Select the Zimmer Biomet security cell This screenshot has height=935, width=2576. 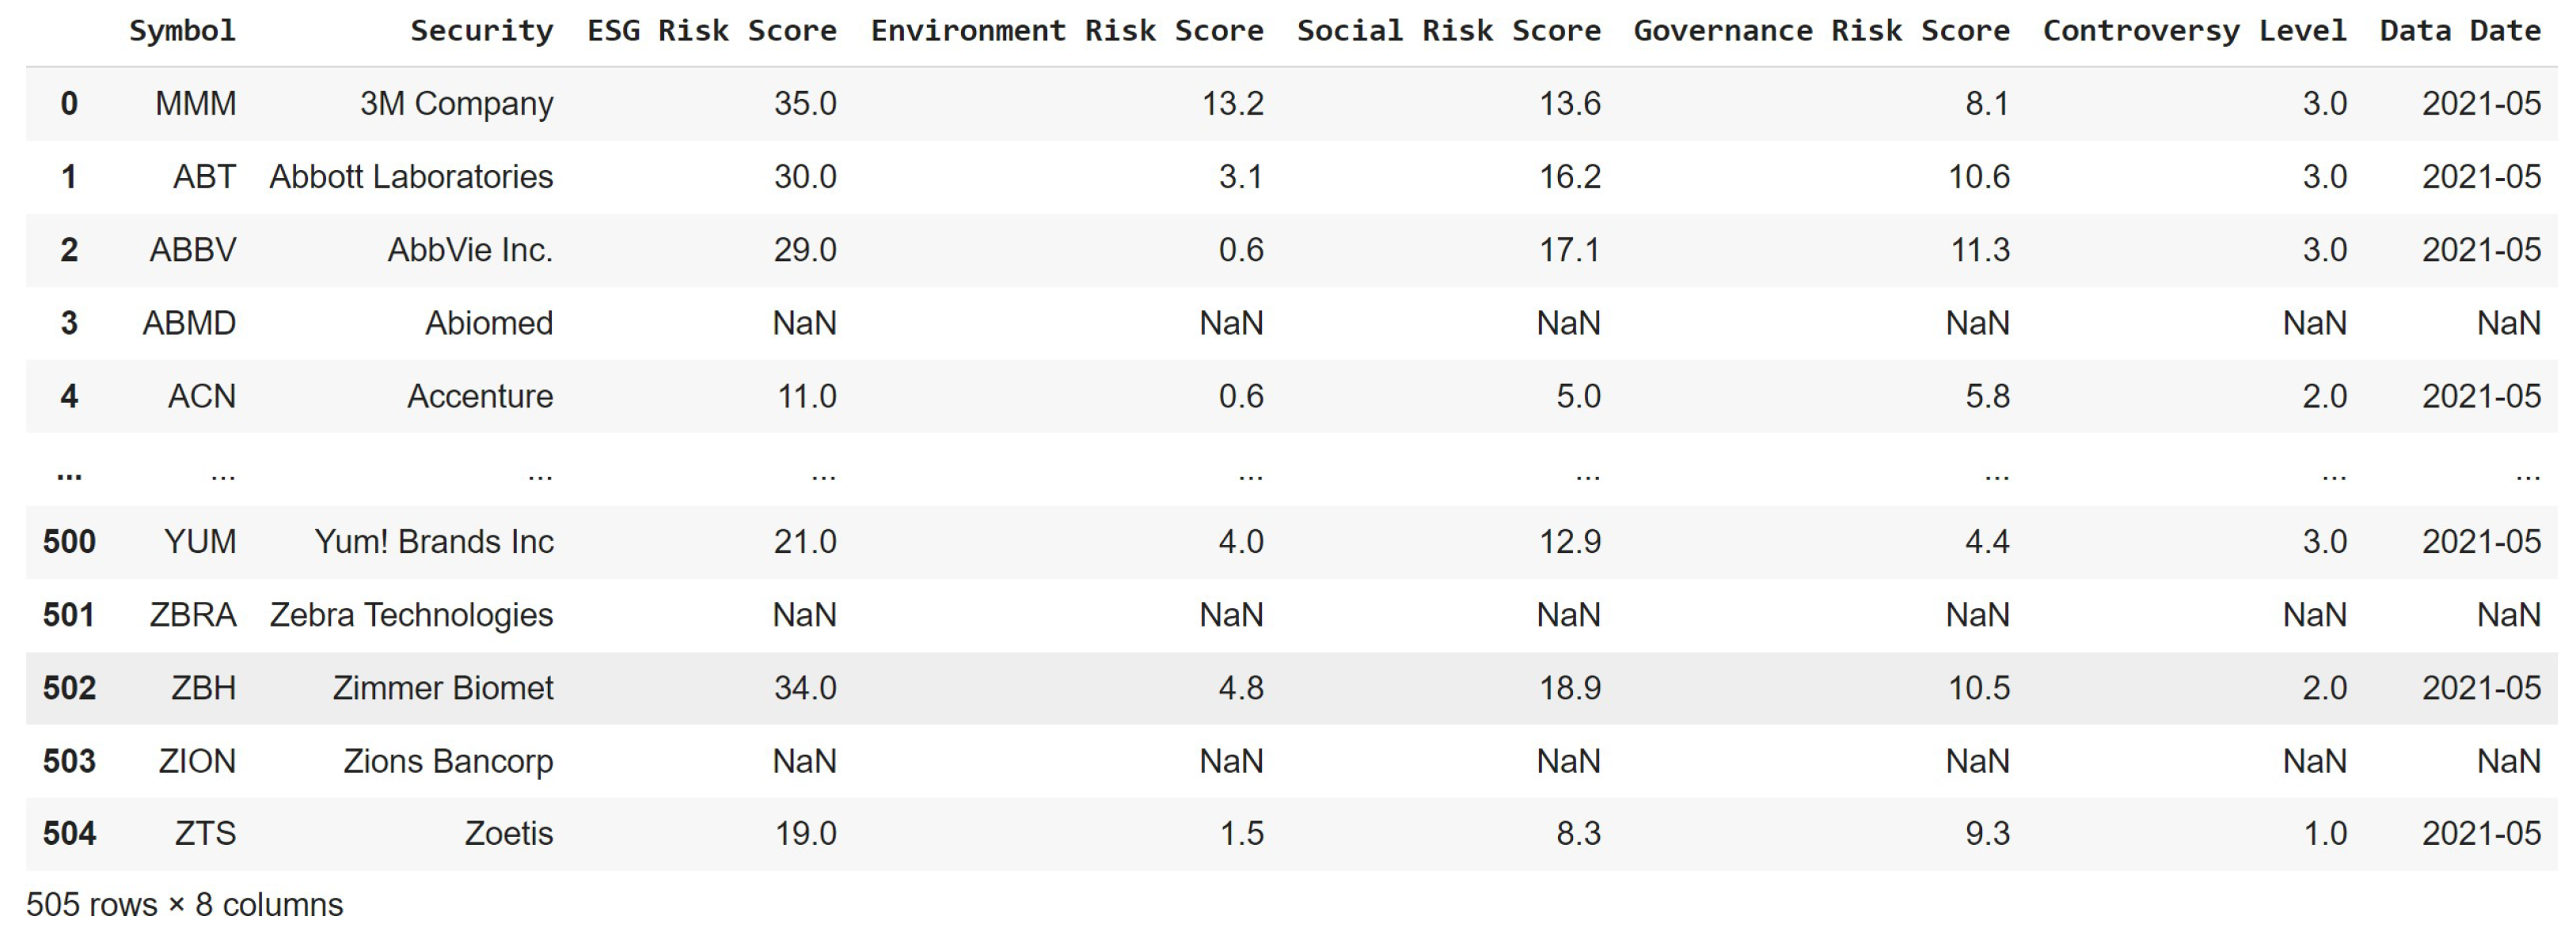coord(442,688)
